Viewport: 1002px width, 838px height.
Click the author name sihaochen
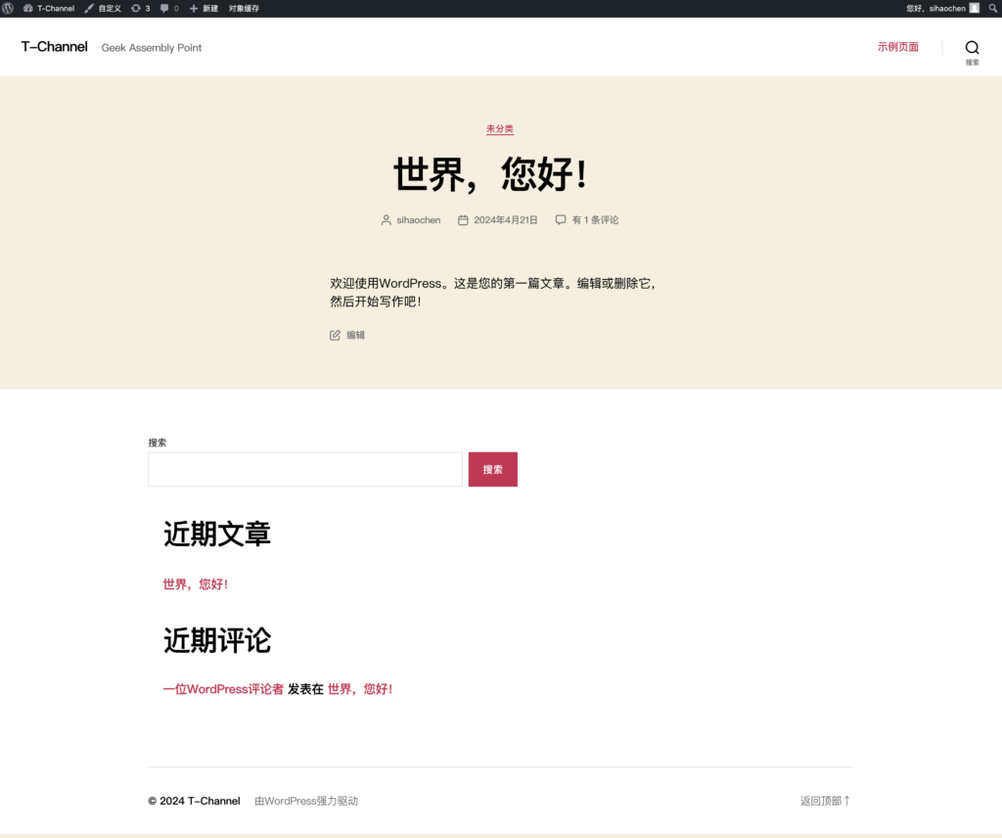(x=418, y=220)
